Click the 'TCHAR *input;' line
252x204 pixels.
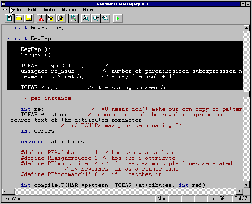(42, 87)
